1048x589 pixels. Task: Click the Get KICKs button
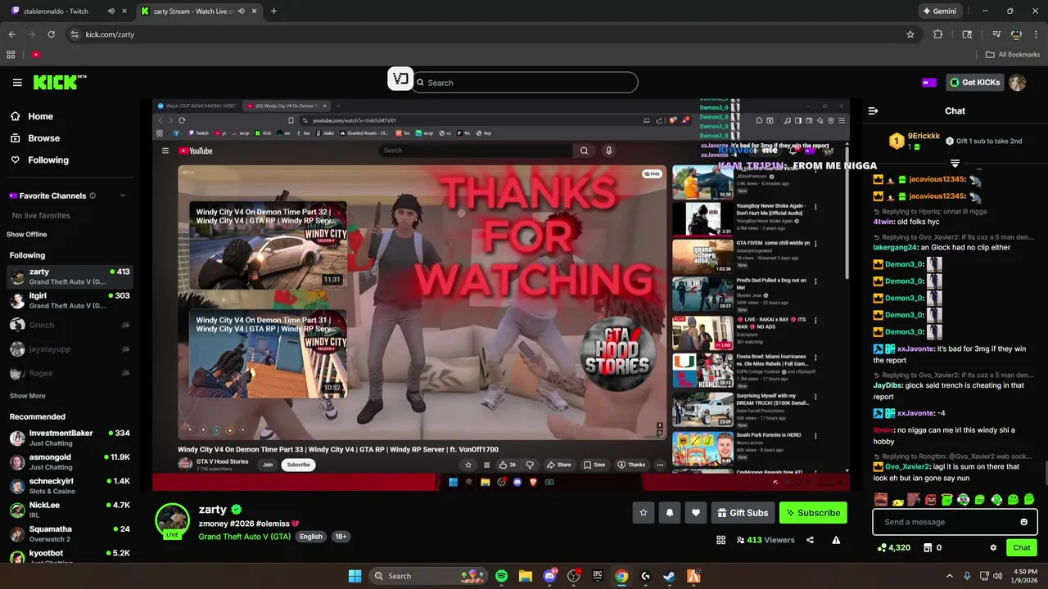click(975, 83)
